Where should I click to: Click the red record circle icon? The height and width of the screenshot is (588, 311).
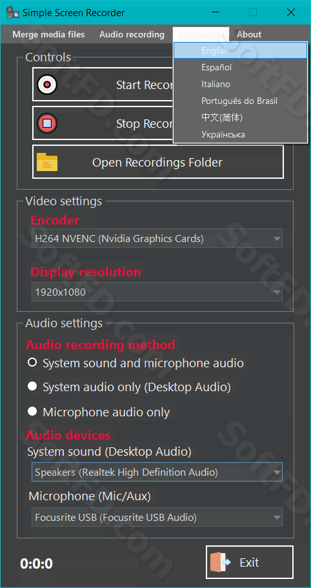[x=47, y=85]
